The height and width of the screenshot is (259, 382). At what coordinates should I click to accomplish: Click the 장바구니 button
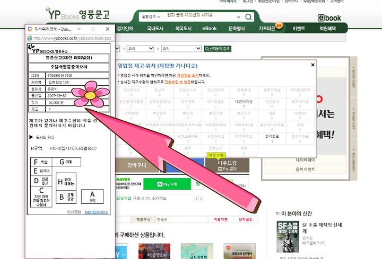pyautogui.click(x=137, y=165)
